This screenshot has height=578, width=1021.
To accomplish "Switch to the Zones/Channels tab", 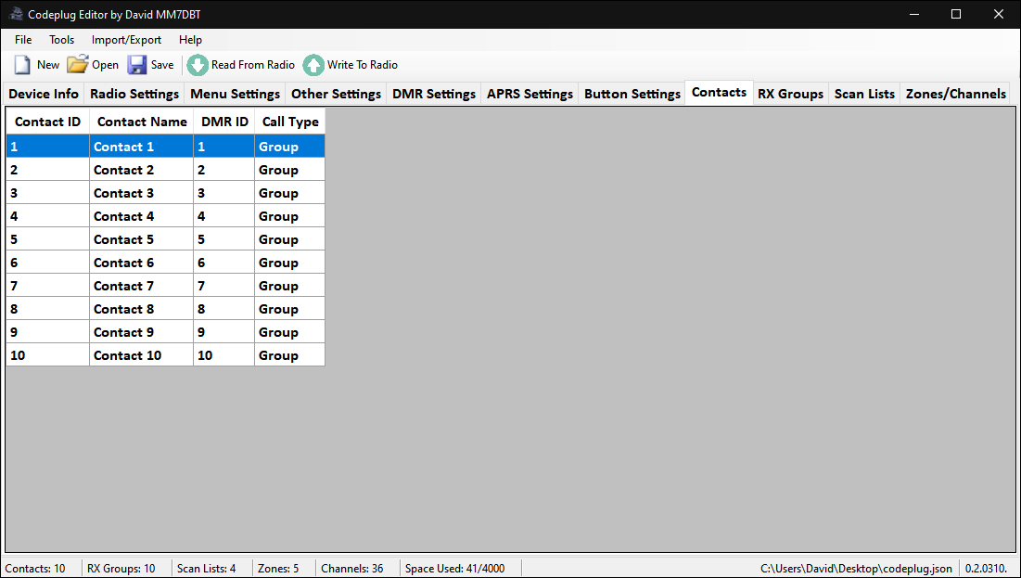I will (x=955, y=94).
